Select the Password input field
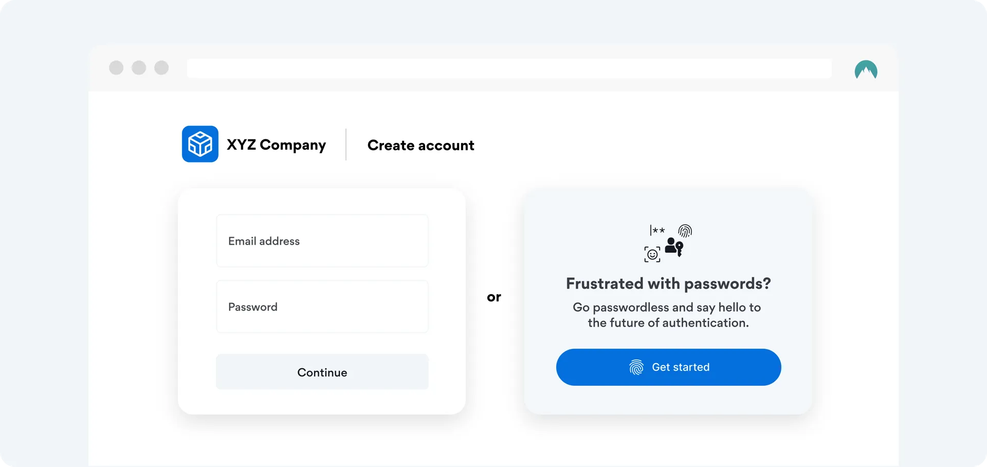 tap(322, 307)
